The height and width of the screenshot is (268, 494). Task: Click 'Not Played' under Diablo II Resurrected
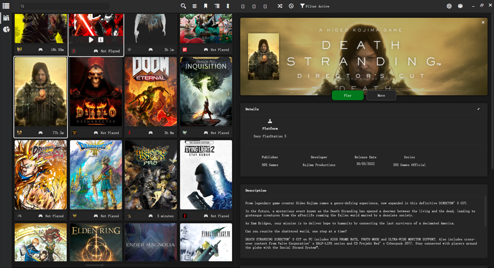point(110,133)
